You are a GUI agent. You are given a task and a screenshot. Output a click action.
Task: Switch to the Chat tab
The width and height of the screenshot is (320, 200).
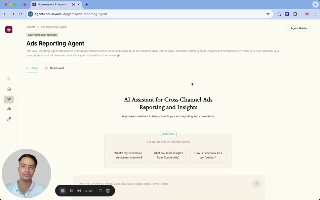(x=32, y=68)
